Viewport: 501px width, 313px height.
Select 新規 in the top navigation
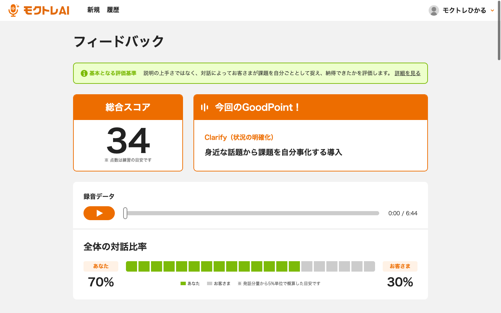[x=93, y=10]
